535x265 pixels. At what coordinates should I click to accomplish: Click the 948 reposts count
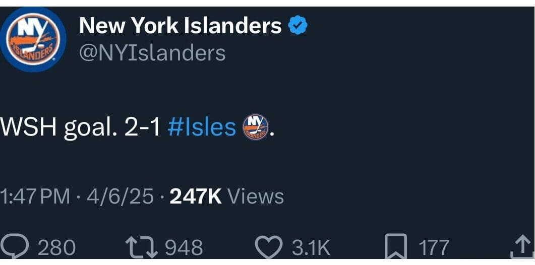pyautogui.click(x=184, y=248)
